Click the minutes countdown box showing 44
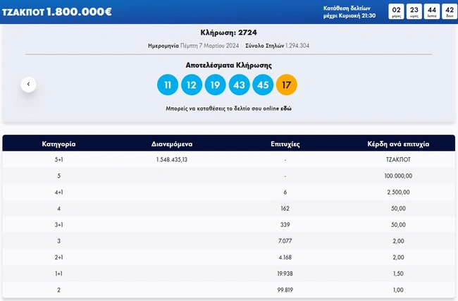The height and width of the screenshot is (301, 458). click(432, 12)
